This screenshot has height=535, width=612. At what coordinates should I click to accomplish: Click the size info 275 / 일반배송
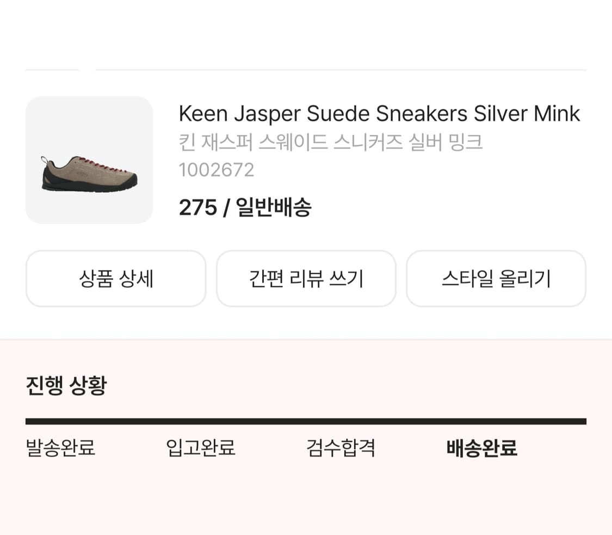pos(246,207)
